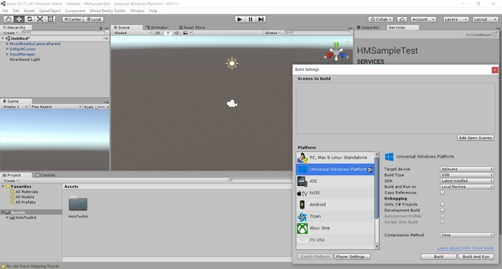Open Go to Dashboard link

pyautogui.click(x=481, y=35)
